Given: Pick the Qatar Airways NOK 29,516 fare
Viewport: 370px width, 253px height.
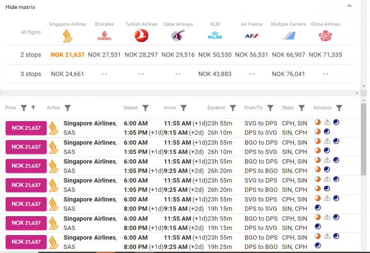Looking at the screenshot, I should [178, 55].
